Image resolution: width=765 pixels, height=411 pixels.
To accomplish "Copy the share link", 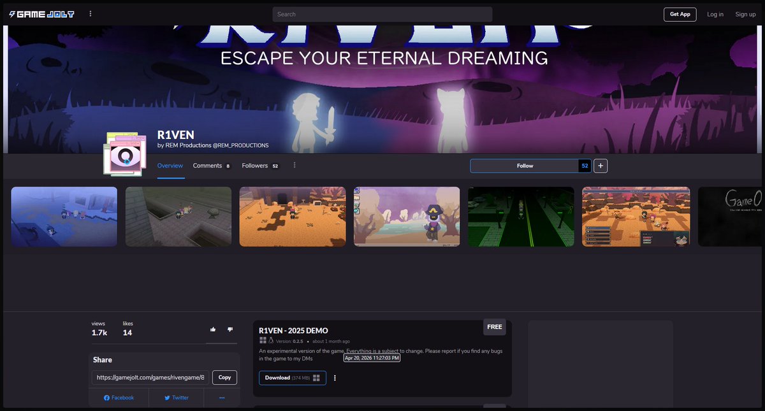I will [x=224, y=377].
